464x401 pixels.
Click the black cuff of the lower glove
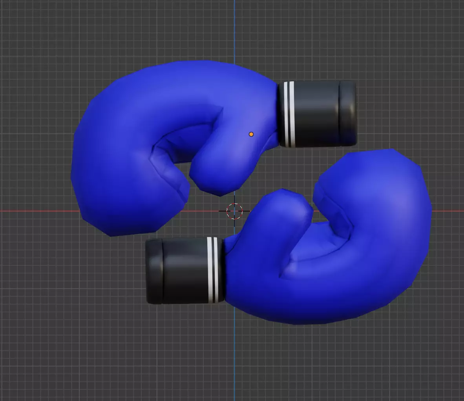coord(185,270)
